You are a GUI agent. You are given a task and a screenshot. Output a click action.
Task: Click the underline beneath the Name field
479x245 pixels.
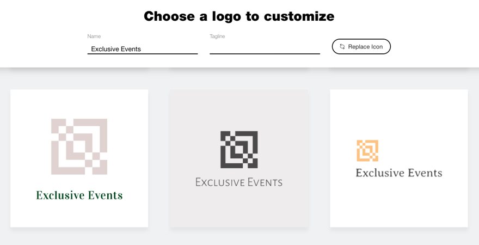pyautogui.click(x=143, y=54)
